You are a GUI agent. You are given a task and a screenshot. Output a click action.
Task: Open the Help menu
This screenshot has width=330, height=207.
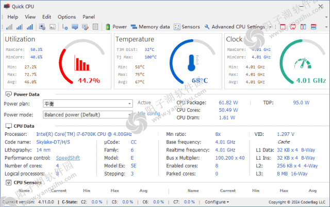point(13,17)
